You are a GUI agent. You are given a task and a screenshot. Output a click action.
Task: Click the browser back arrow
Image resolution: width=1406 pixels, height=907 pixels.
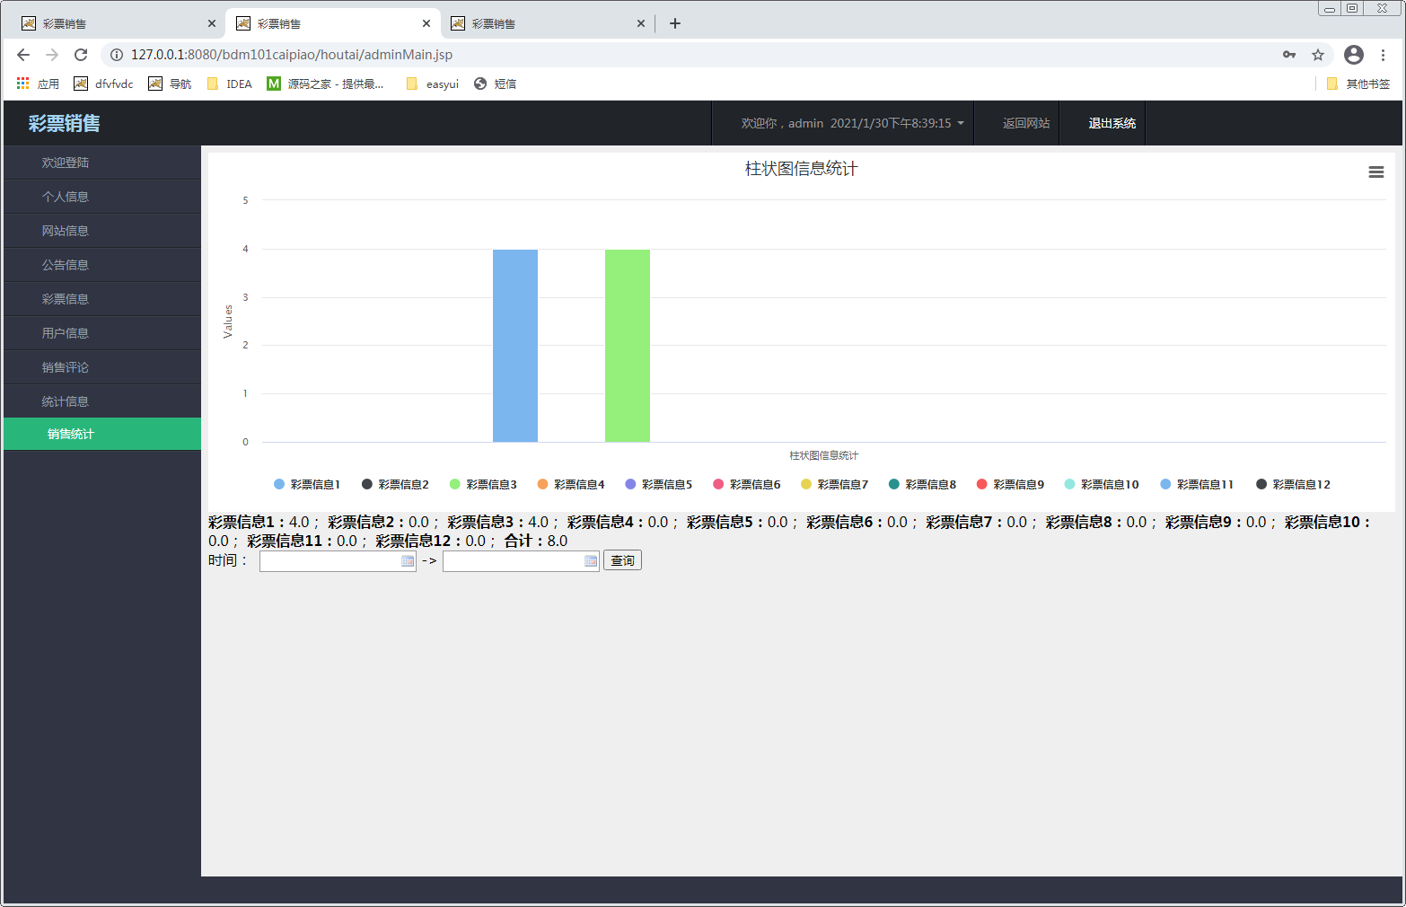[x=23, y=55]
